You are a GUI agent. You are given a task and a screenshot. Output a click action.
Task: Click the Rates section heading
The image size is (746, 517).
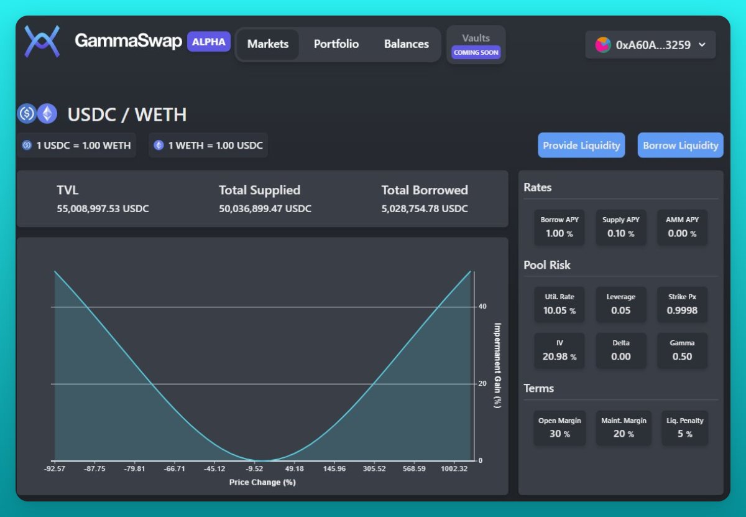(x=538, y=187)
